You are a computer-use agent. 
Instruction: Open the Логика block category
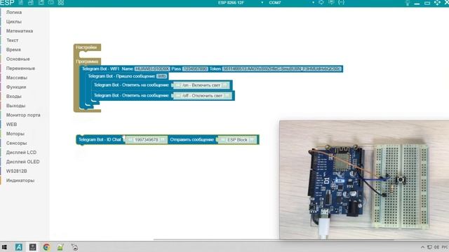pos(14,13)
